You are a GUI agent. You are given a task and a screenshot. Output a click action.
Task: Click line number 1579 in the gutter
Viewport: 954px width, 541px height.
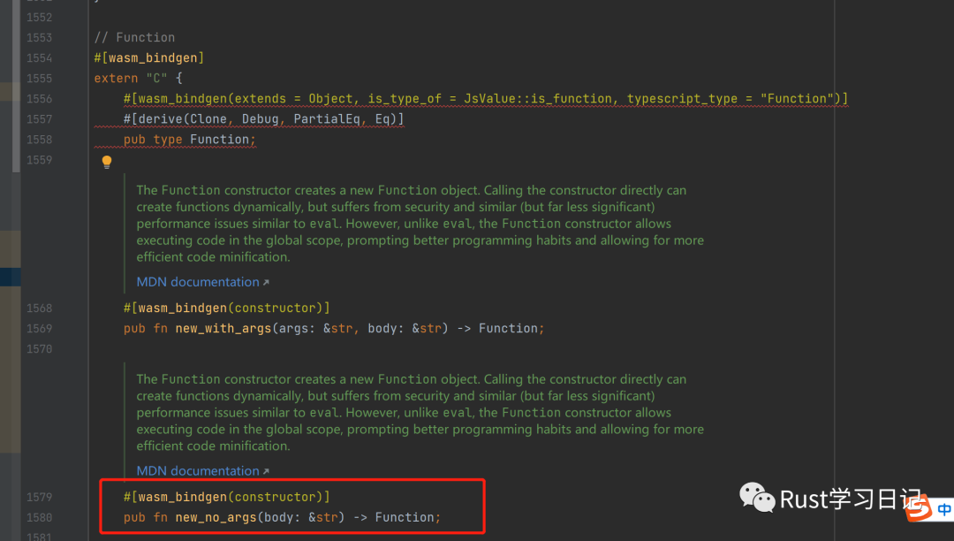coord(39,497)
